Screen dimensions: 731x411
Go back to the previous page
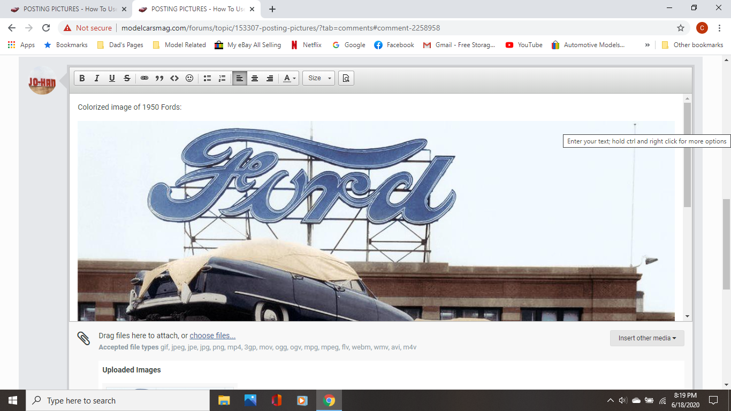point(12,28)
